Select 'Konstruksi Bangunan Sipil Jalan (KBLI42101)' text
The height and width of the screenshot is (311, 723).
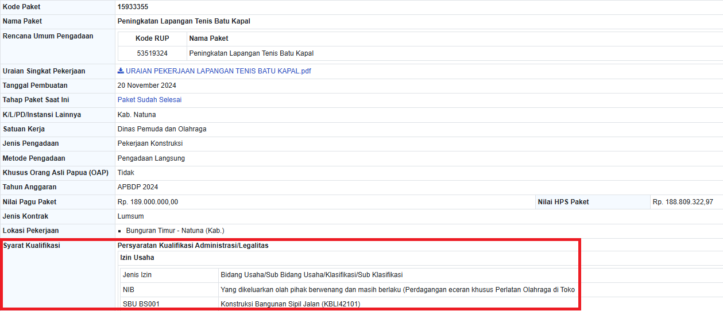(290, 304)
